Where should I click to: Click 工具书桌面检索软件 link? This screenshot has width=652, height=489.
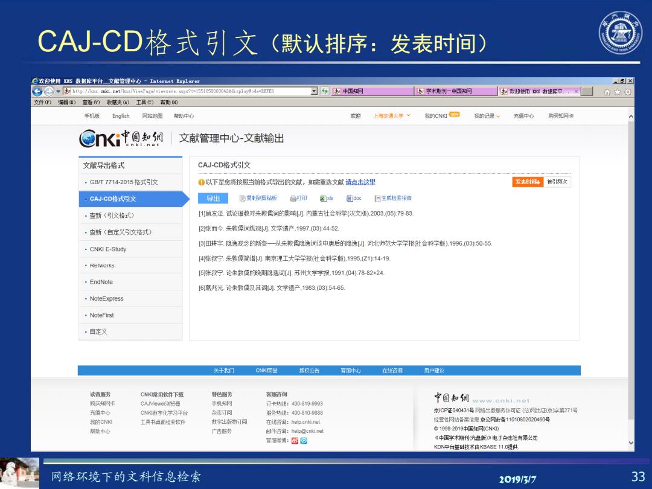coord(163,422)
